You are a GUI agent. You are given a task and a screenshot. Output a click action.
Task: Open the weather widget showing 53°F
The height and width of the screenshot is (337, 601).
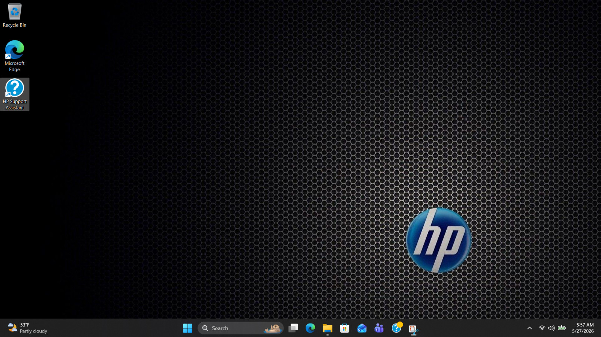tap(28, 328)
